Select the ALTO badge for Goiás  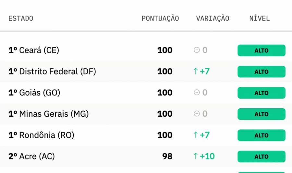[x=262, y=93]
